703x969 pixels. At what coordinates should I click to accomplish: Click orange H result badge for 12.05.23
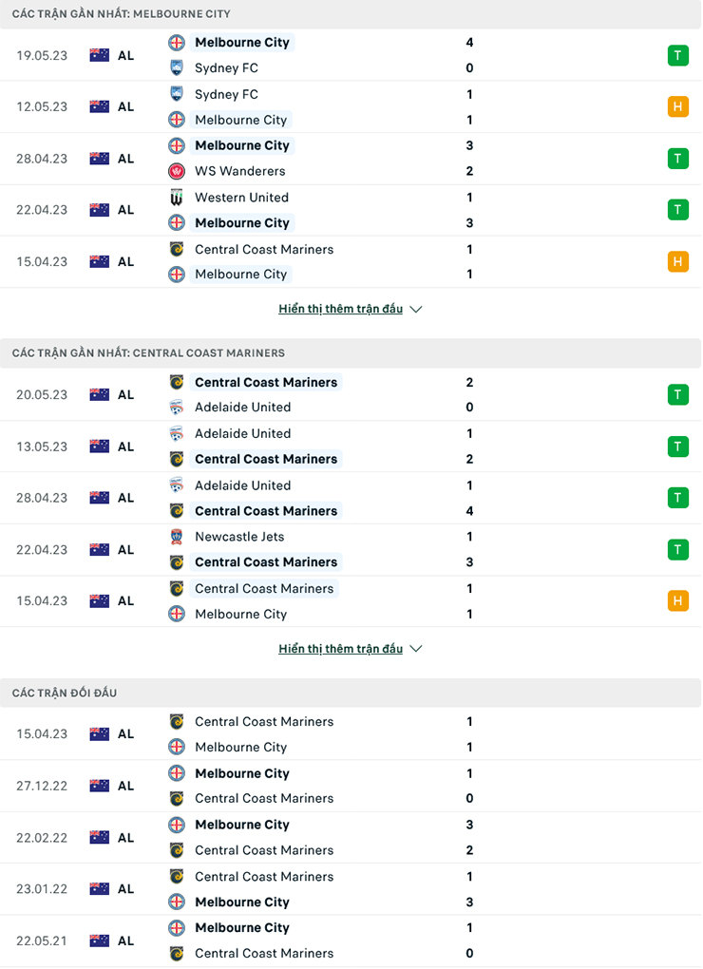click(677, 106)
